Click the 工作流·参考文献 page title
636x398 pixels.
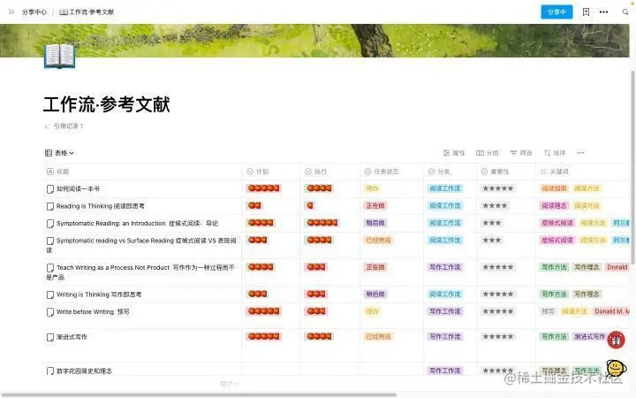[x=107, y=104]
